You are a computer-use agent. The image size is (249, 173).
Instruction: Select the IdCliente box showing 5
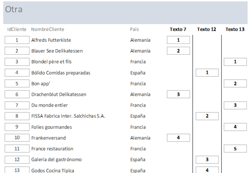click(17, 83)
